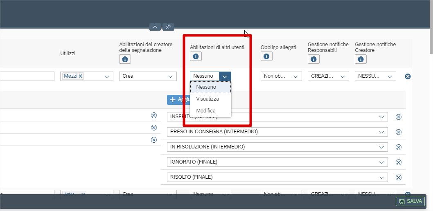Image resolution: width=433 pixels, height=211 pixels.
Task: Remove the first left list row
Action: pos(154,115)
